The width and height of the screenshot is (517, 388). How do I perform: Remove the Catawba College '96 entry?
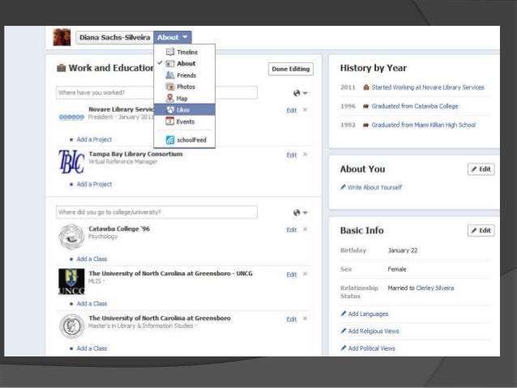click(x=305, y=228)
